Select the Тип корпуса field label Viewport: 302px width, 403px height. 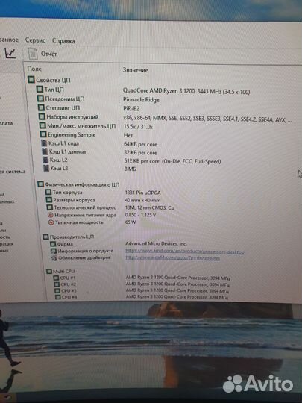click(x=68, y=193)
